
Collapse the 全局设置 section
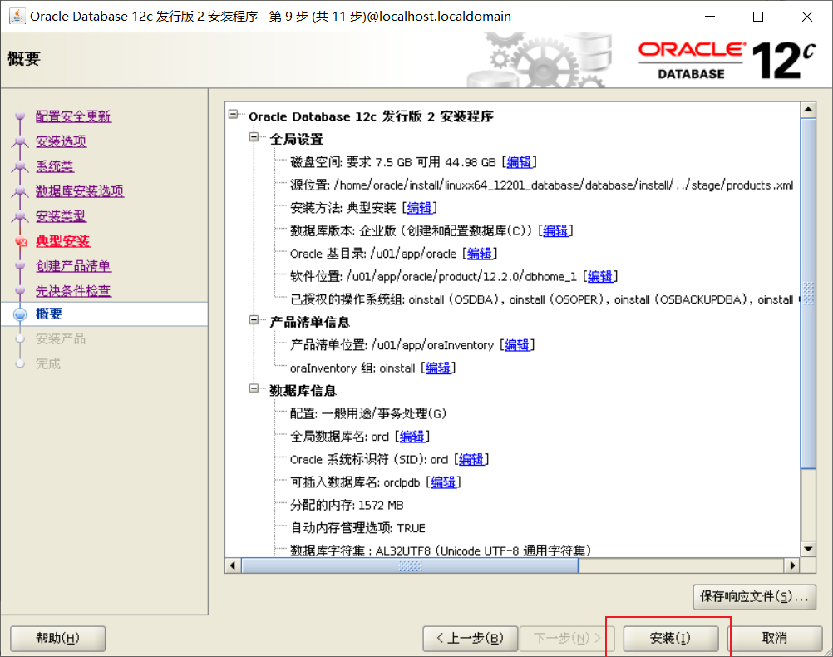[x=254, y=137]
